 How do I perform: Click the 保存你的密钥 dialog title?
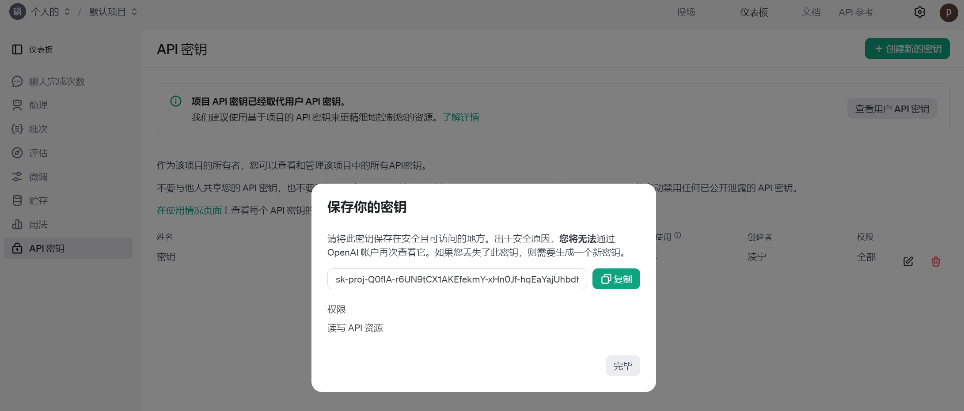(367, 207)
